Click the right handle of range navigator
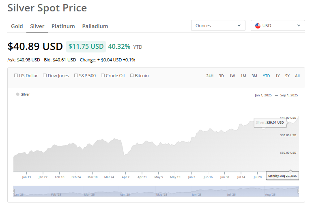 tap(299, 191)
